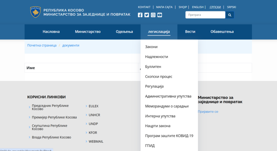Open Програм заштите КОВИД-19 entry

click(x=169, y=136)
